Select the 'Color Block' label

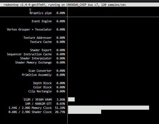click(42, 87)
